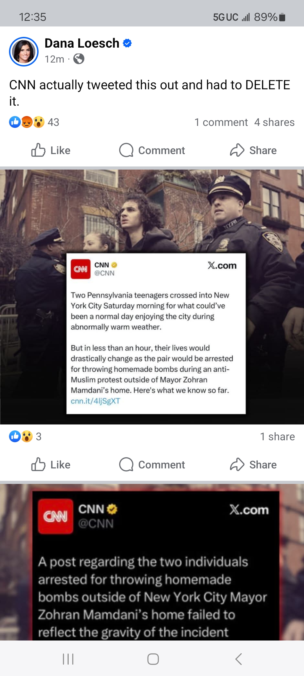Tap the Android home button
Screen dimensions: 304x676
tap(153, 659)
